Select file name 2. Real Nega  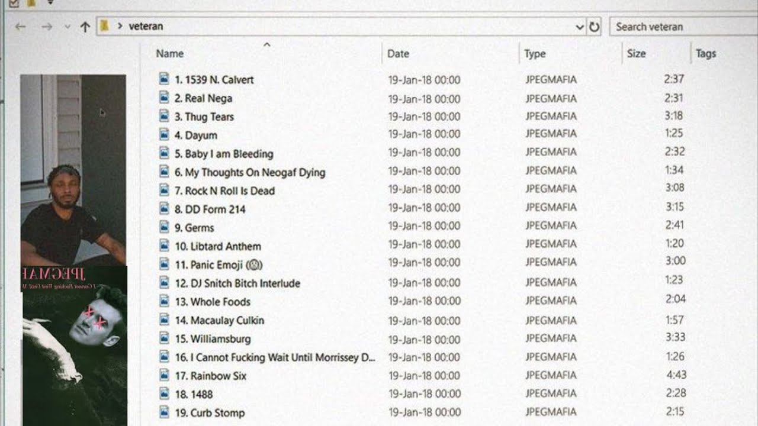203,98
